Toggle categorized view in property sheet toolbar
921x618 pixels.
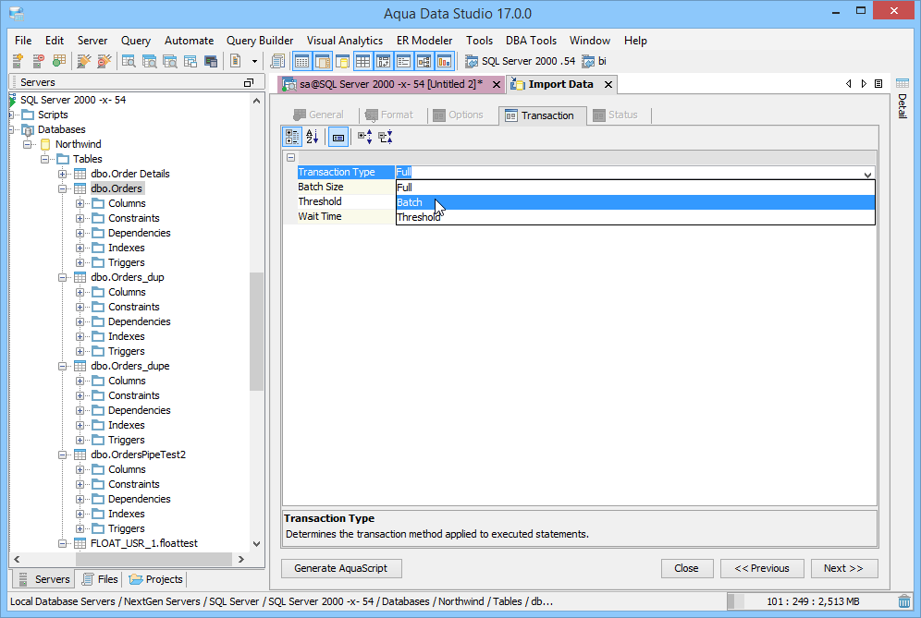[x=292, y=137]
